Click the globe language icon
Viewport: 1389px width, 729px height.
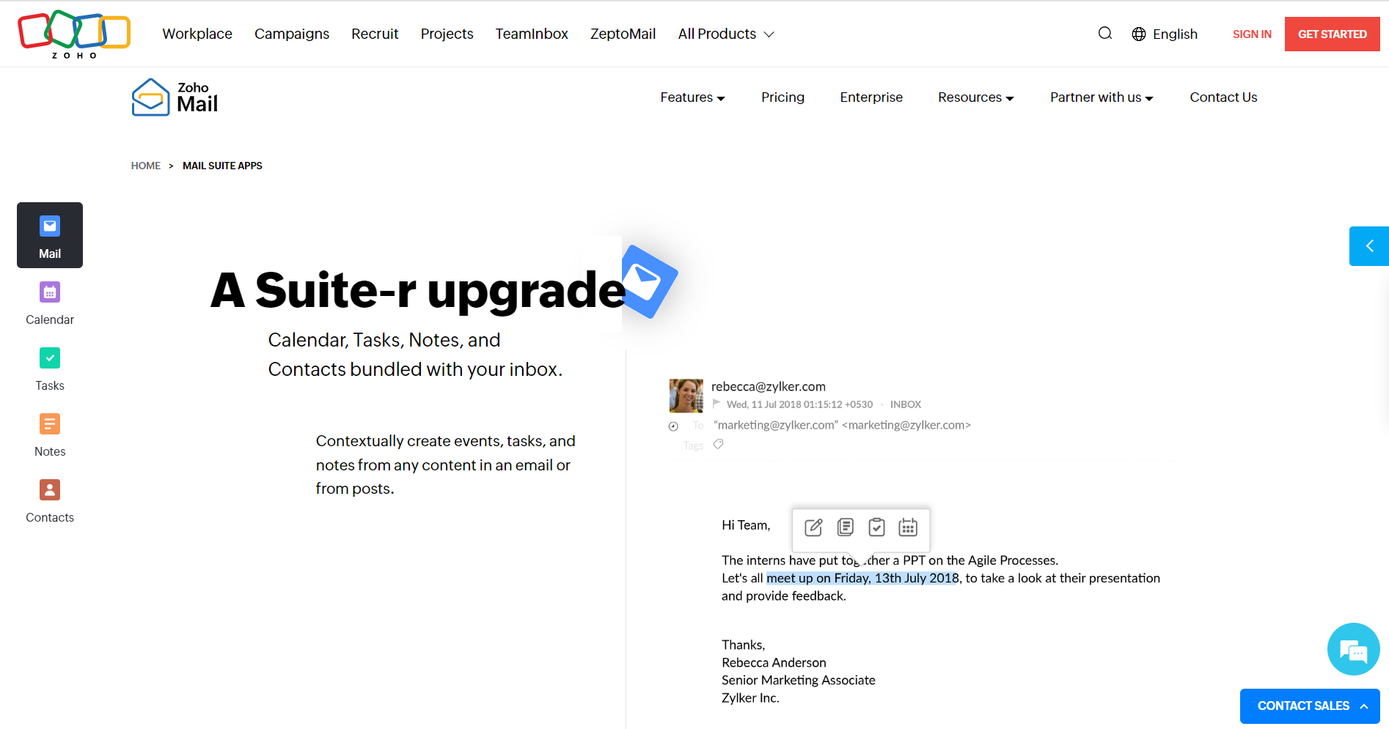click(x=1139, y=34)
